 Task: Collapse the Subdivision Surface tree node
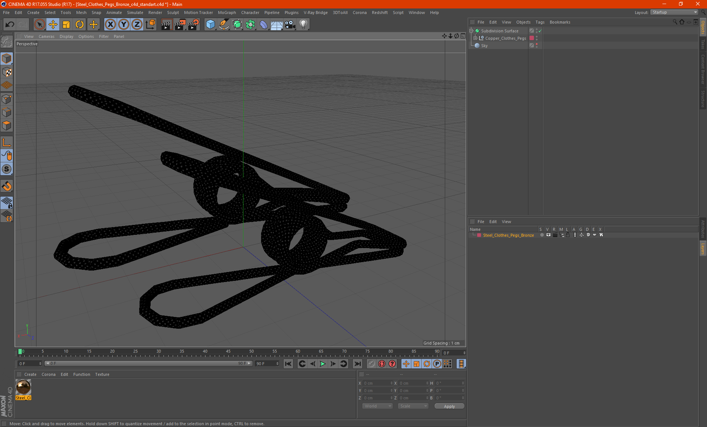click(x=471, y=31)
